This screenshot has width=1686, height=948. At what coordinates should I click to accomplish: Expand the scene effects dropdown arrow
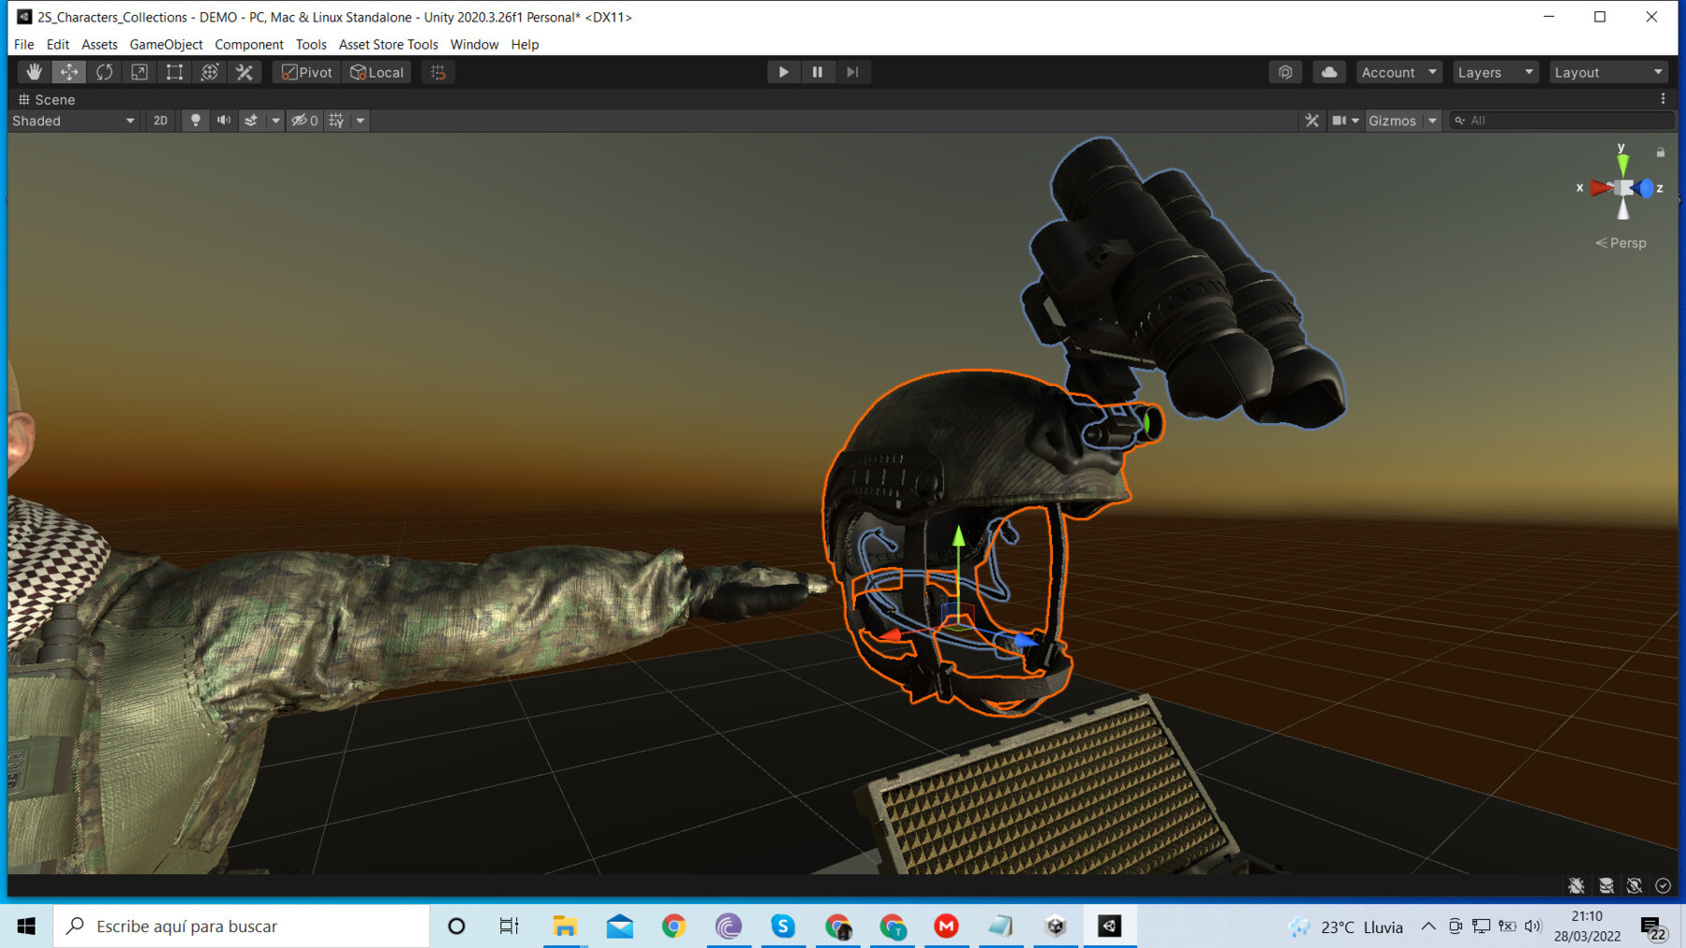coord(275,121)
